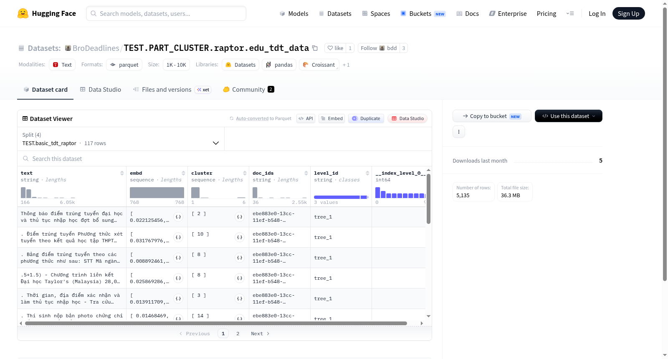Switch to Files and versions tab
The width and height of the screenshot is (668, 359).
(x=172, y=89)
